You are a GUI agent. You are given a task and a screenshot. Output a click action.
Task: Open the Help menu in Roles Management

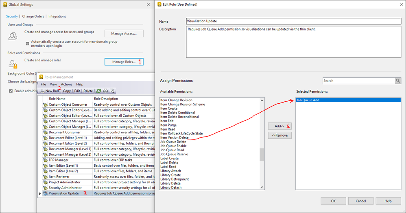(80, 85)
